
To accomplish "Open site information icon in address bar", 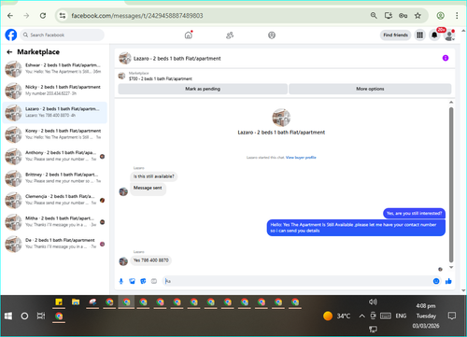I will (63, 16).
